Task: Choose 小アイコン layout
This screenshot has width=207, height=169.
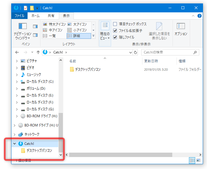Action: (77, 30)
